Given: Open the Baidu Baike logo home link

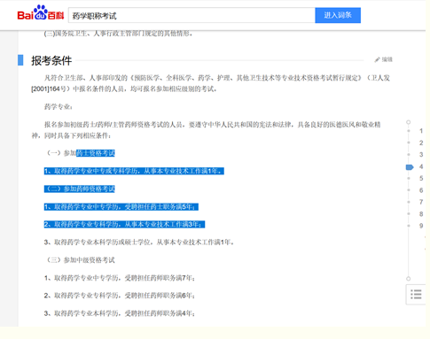Looking at the screenshot, I should click(41, 12).
